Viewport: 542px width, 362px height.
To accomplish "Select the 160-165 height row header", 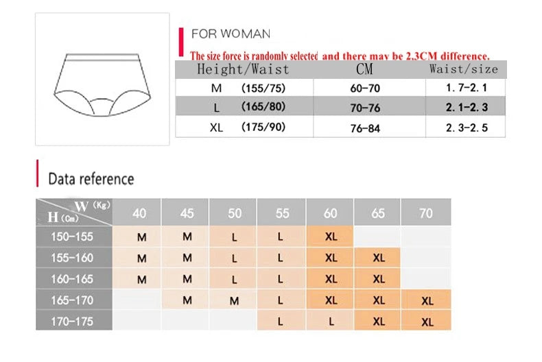I will coord(74,279).
